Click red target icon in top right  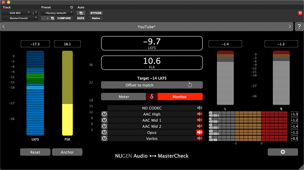click(300, 13)
